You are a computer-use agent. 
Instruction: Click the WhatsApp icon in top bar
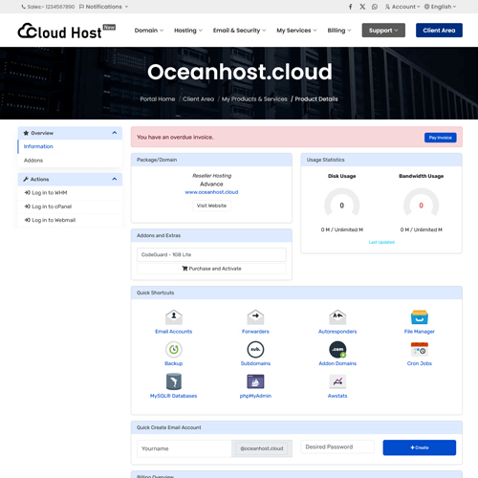pos(375,7)
